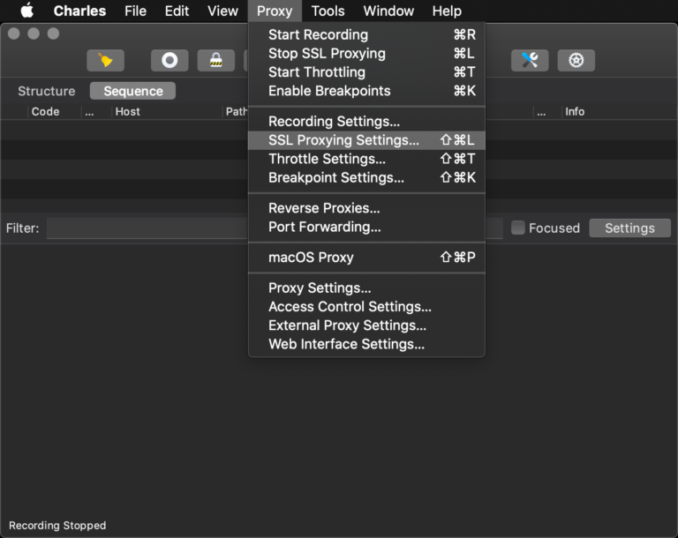The image size is (678, 538).
Task: Open Throttle Settings...
Action: [x=366, y=159]
